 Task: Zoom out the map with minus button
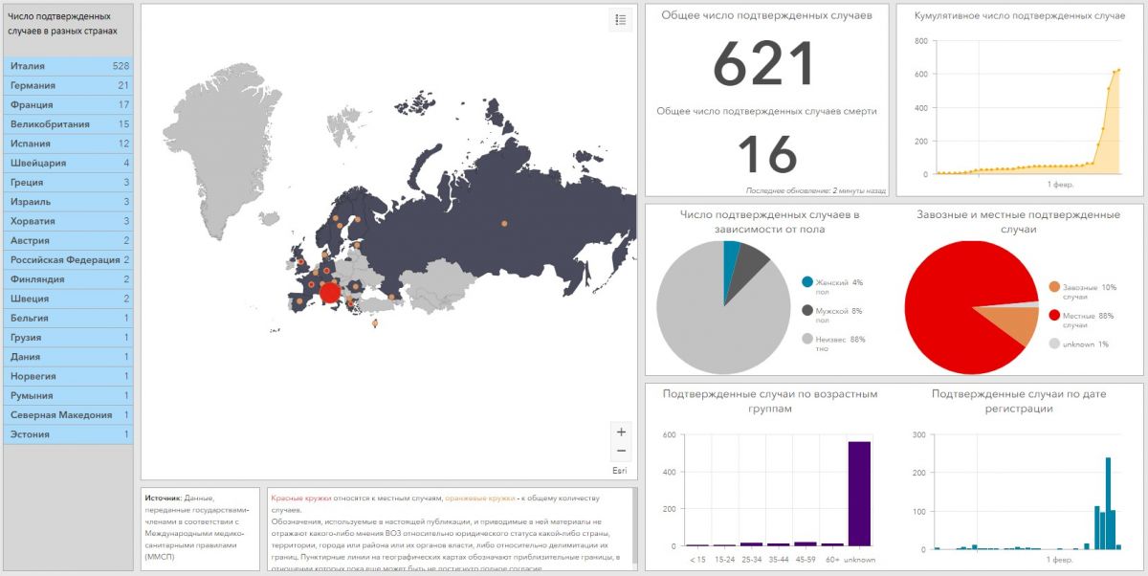click(621, 452)
